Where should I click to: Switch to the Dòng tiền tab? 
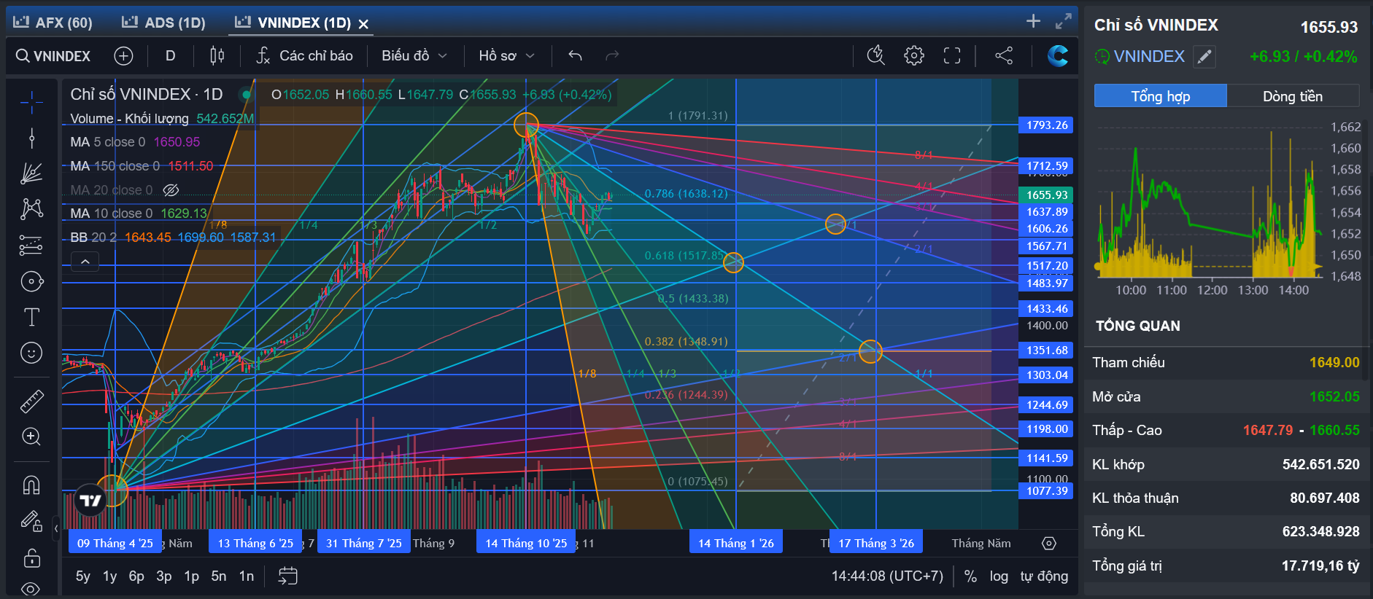coord(1293,96)
